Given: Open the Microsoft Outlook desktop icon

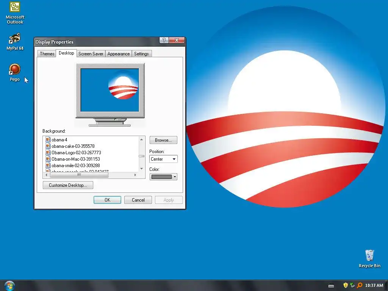Looking at the screenshot, I should (15, 13).
